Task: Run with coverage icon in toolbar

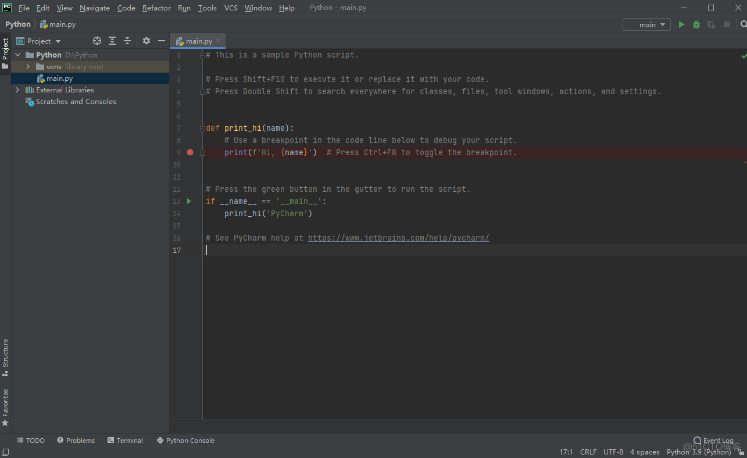Action: (x=712, y=24)
